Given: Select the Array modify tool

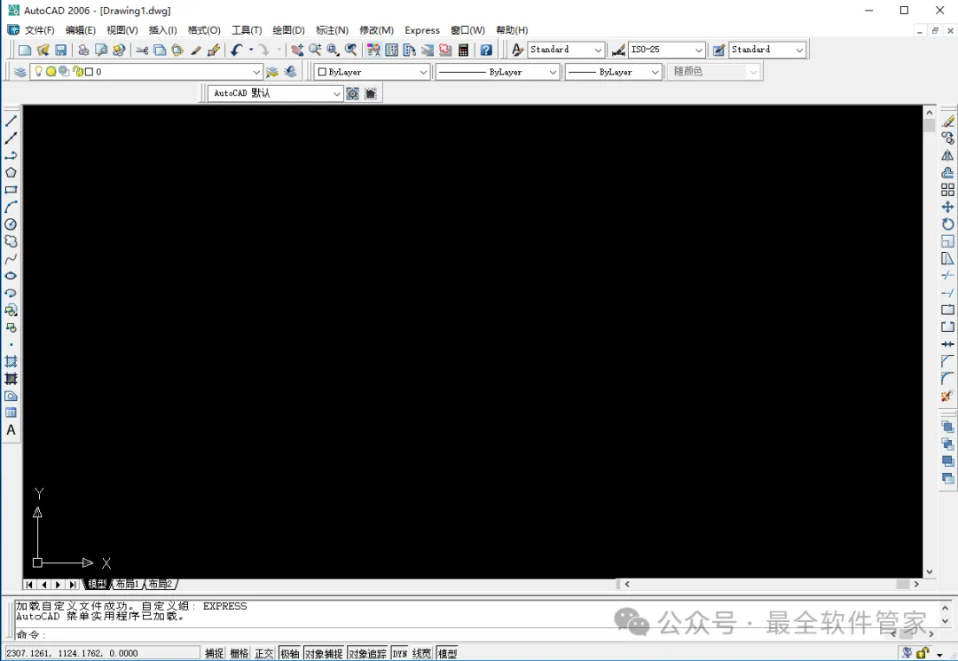Looking at the screenshot, I should (x=947, y=190).
